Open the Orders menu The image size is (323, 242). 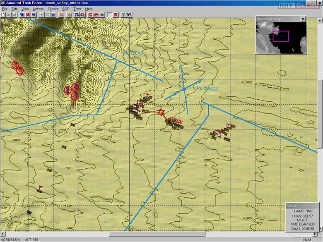pyautogui.click(x=53, y=9)
